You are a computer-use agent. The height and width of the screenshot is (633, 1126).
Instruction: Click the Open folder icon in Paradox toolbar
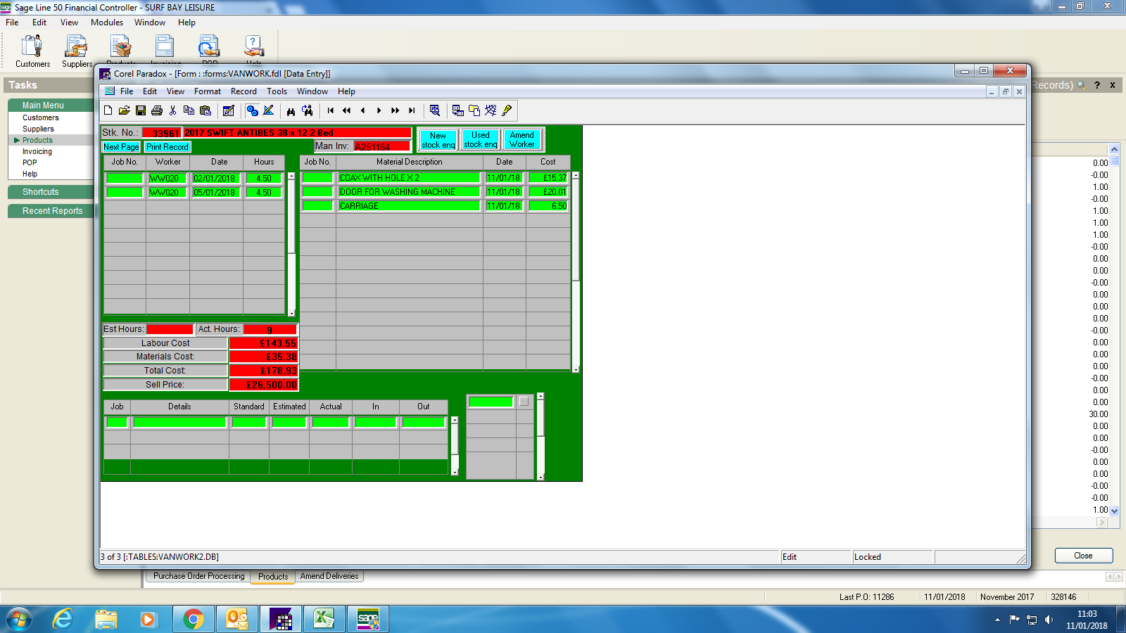[x=125, y=110]
